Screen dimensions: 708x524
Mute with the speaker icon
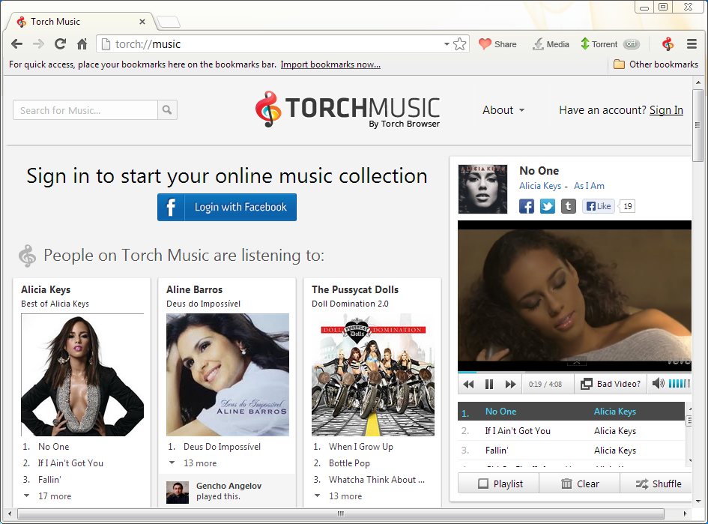659,384
